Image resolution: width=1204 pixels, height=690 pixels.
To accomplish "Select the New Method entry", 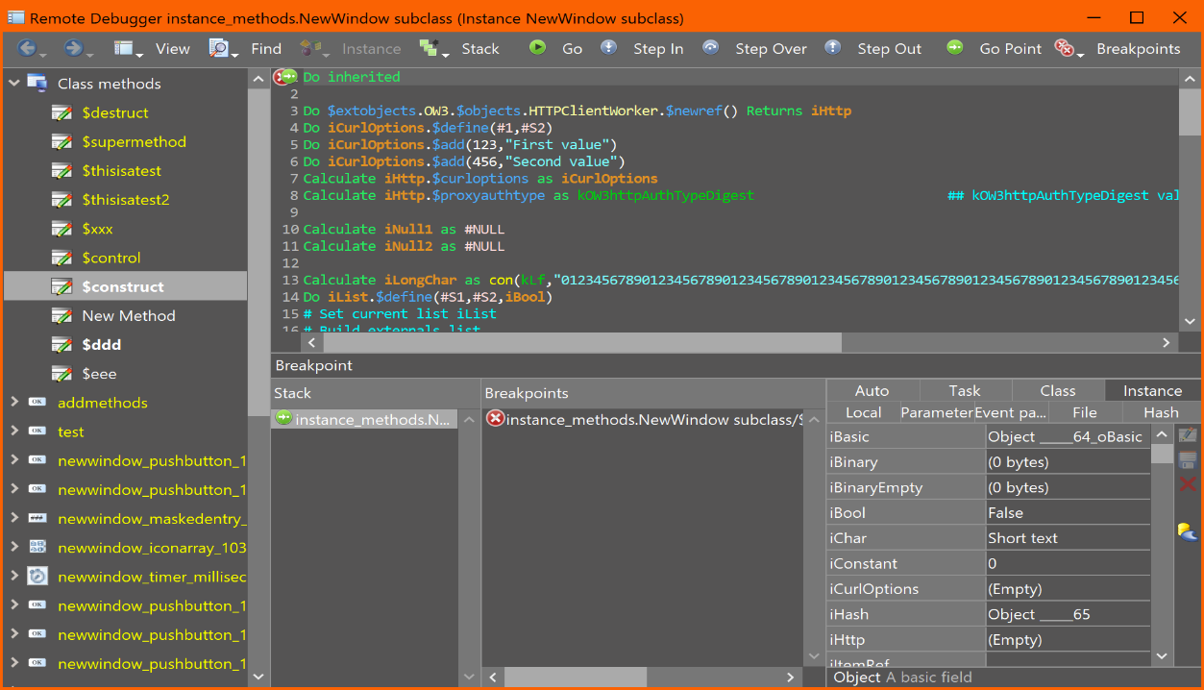I will point(129,315).
